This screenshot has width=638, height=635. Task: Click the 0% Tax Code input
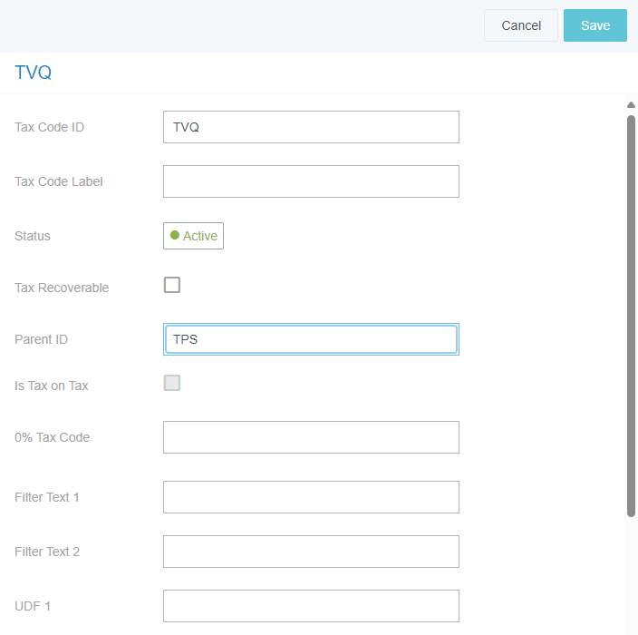[311, 437]
